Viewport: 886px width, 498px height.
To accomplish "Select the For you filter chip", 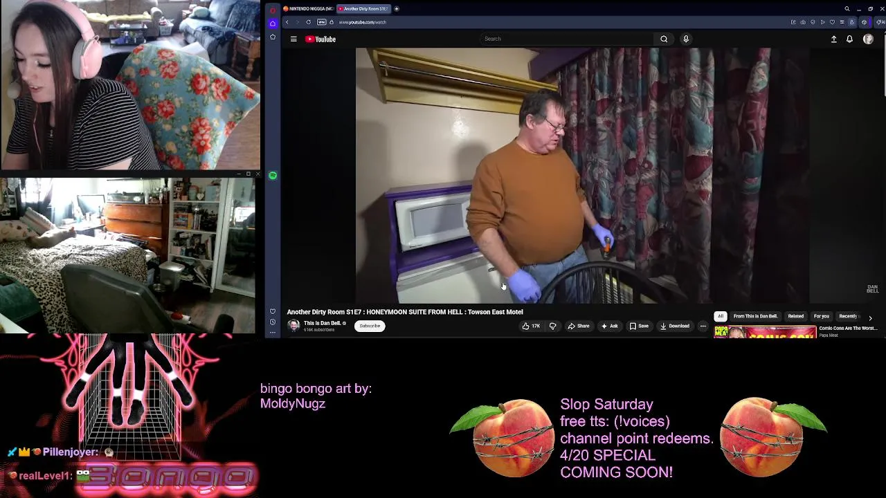I will pyautogui.click(x=821, y=316).
